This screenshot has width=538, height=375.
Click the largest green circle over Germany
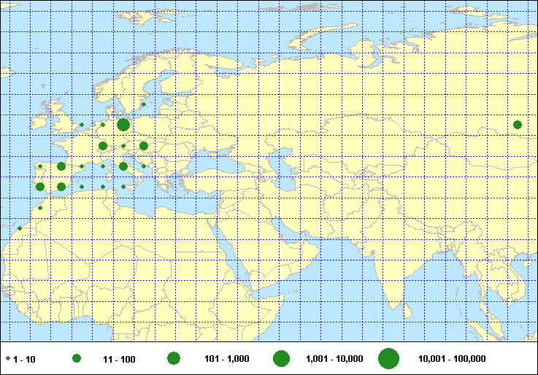(x=123, y=125)
